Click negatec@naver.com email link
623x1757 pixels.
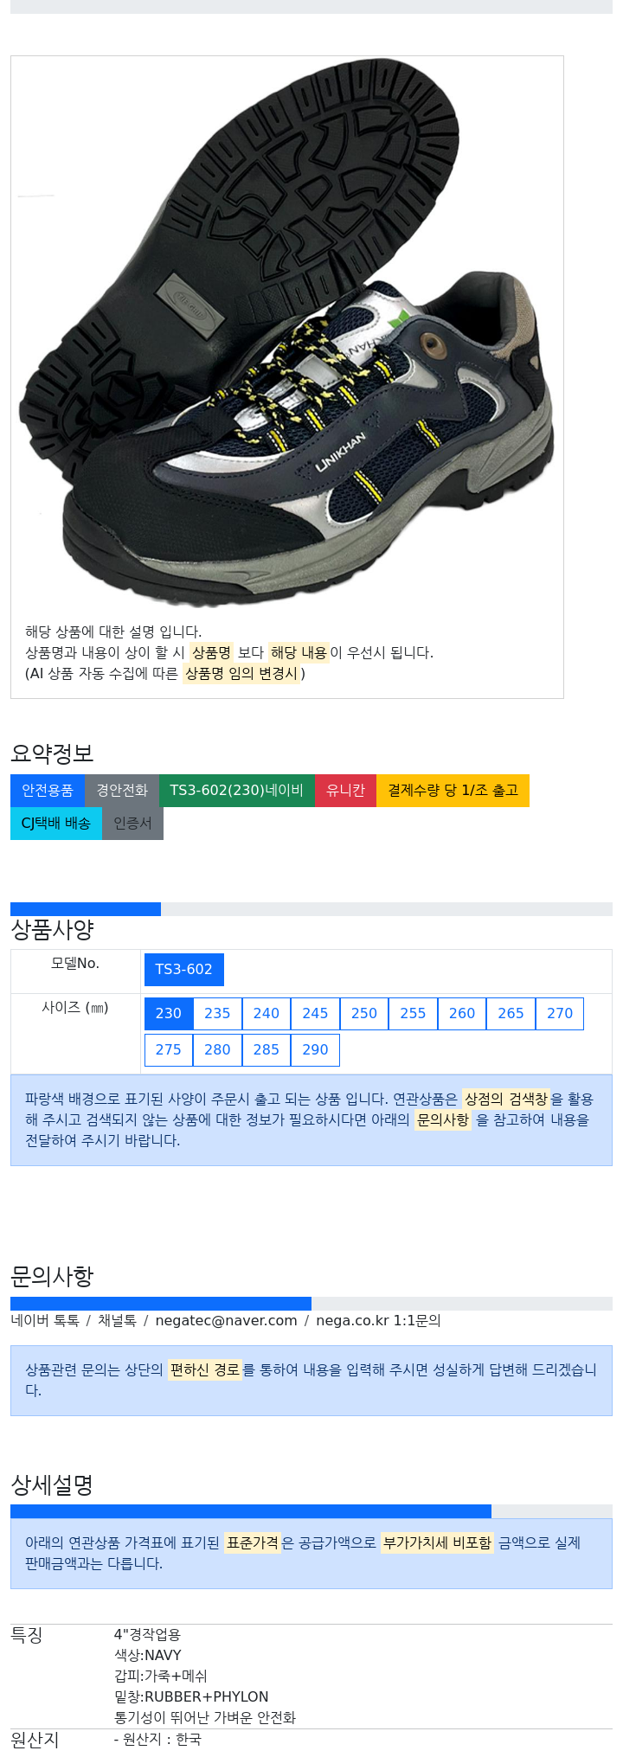[x=226, y=1321]
